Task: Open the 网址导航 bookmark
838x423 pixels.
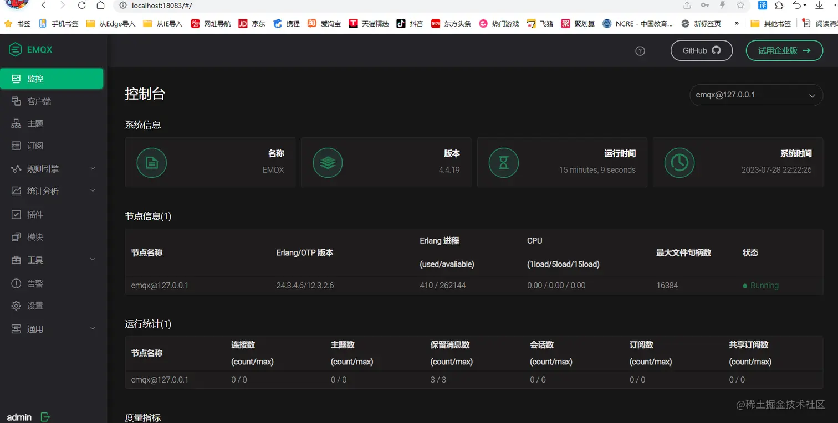Action: tap(211, 24)
